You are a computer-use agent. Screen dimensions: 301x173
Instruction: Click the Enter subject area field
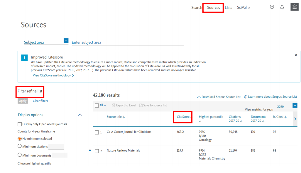(x=127, y=43)
